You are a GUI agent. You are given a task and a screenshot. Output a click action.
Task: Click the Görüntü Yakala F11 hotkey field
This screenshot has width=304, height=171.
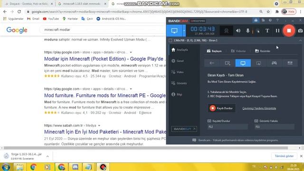coord(275,127)
